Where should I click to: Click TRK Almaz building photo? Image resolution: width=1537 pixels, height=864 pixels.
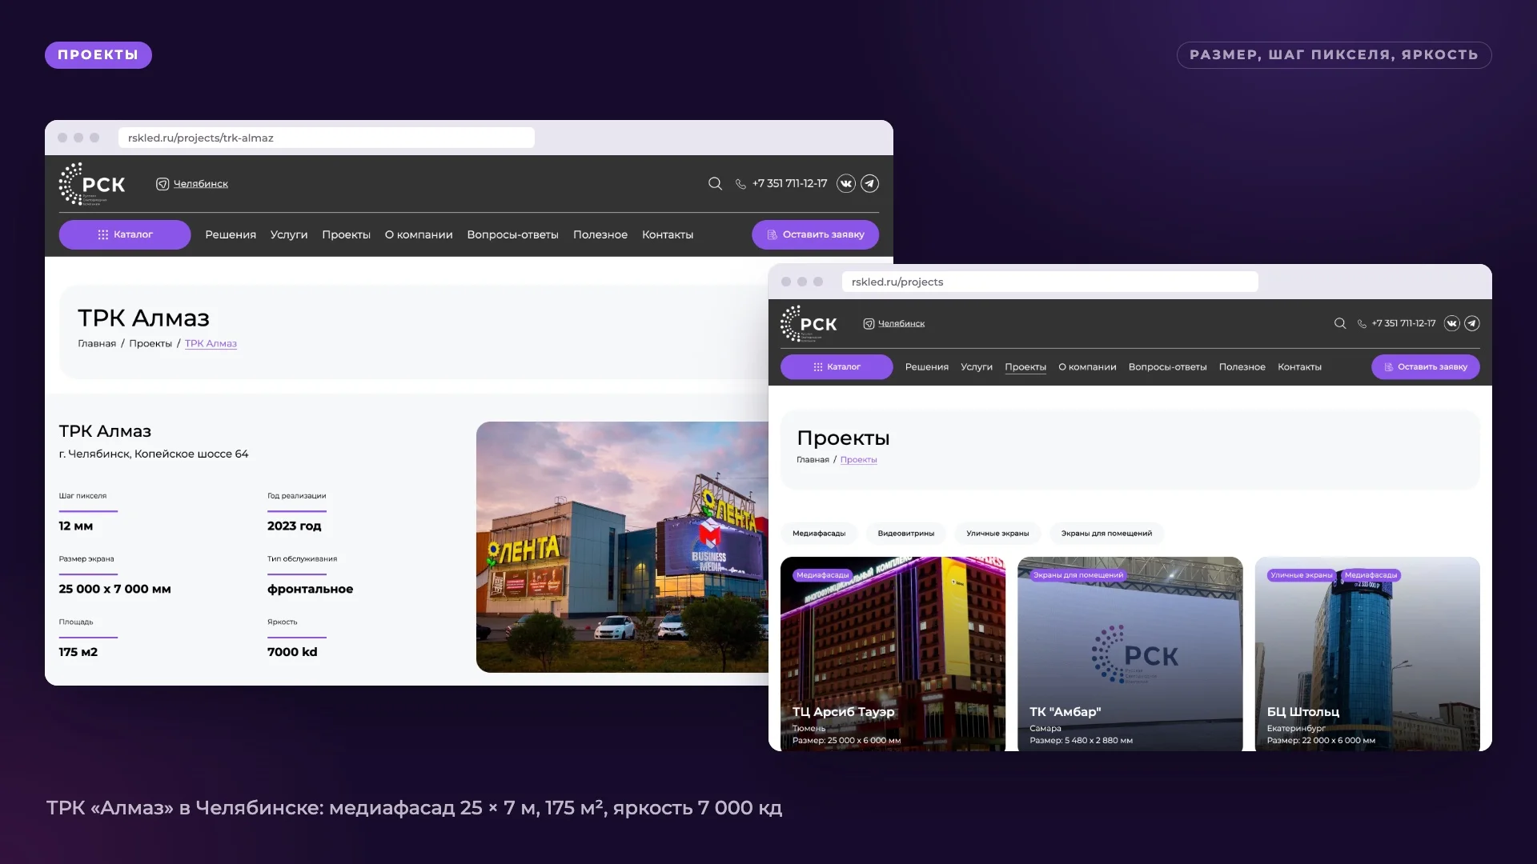point(622,547)
